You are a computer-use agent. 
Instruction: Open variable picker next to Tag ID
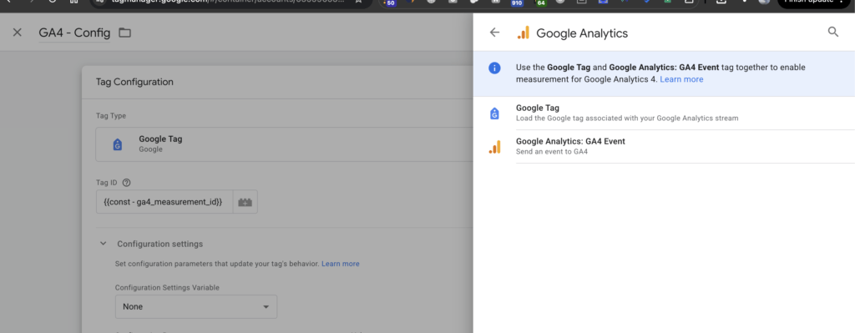(245, 202)
